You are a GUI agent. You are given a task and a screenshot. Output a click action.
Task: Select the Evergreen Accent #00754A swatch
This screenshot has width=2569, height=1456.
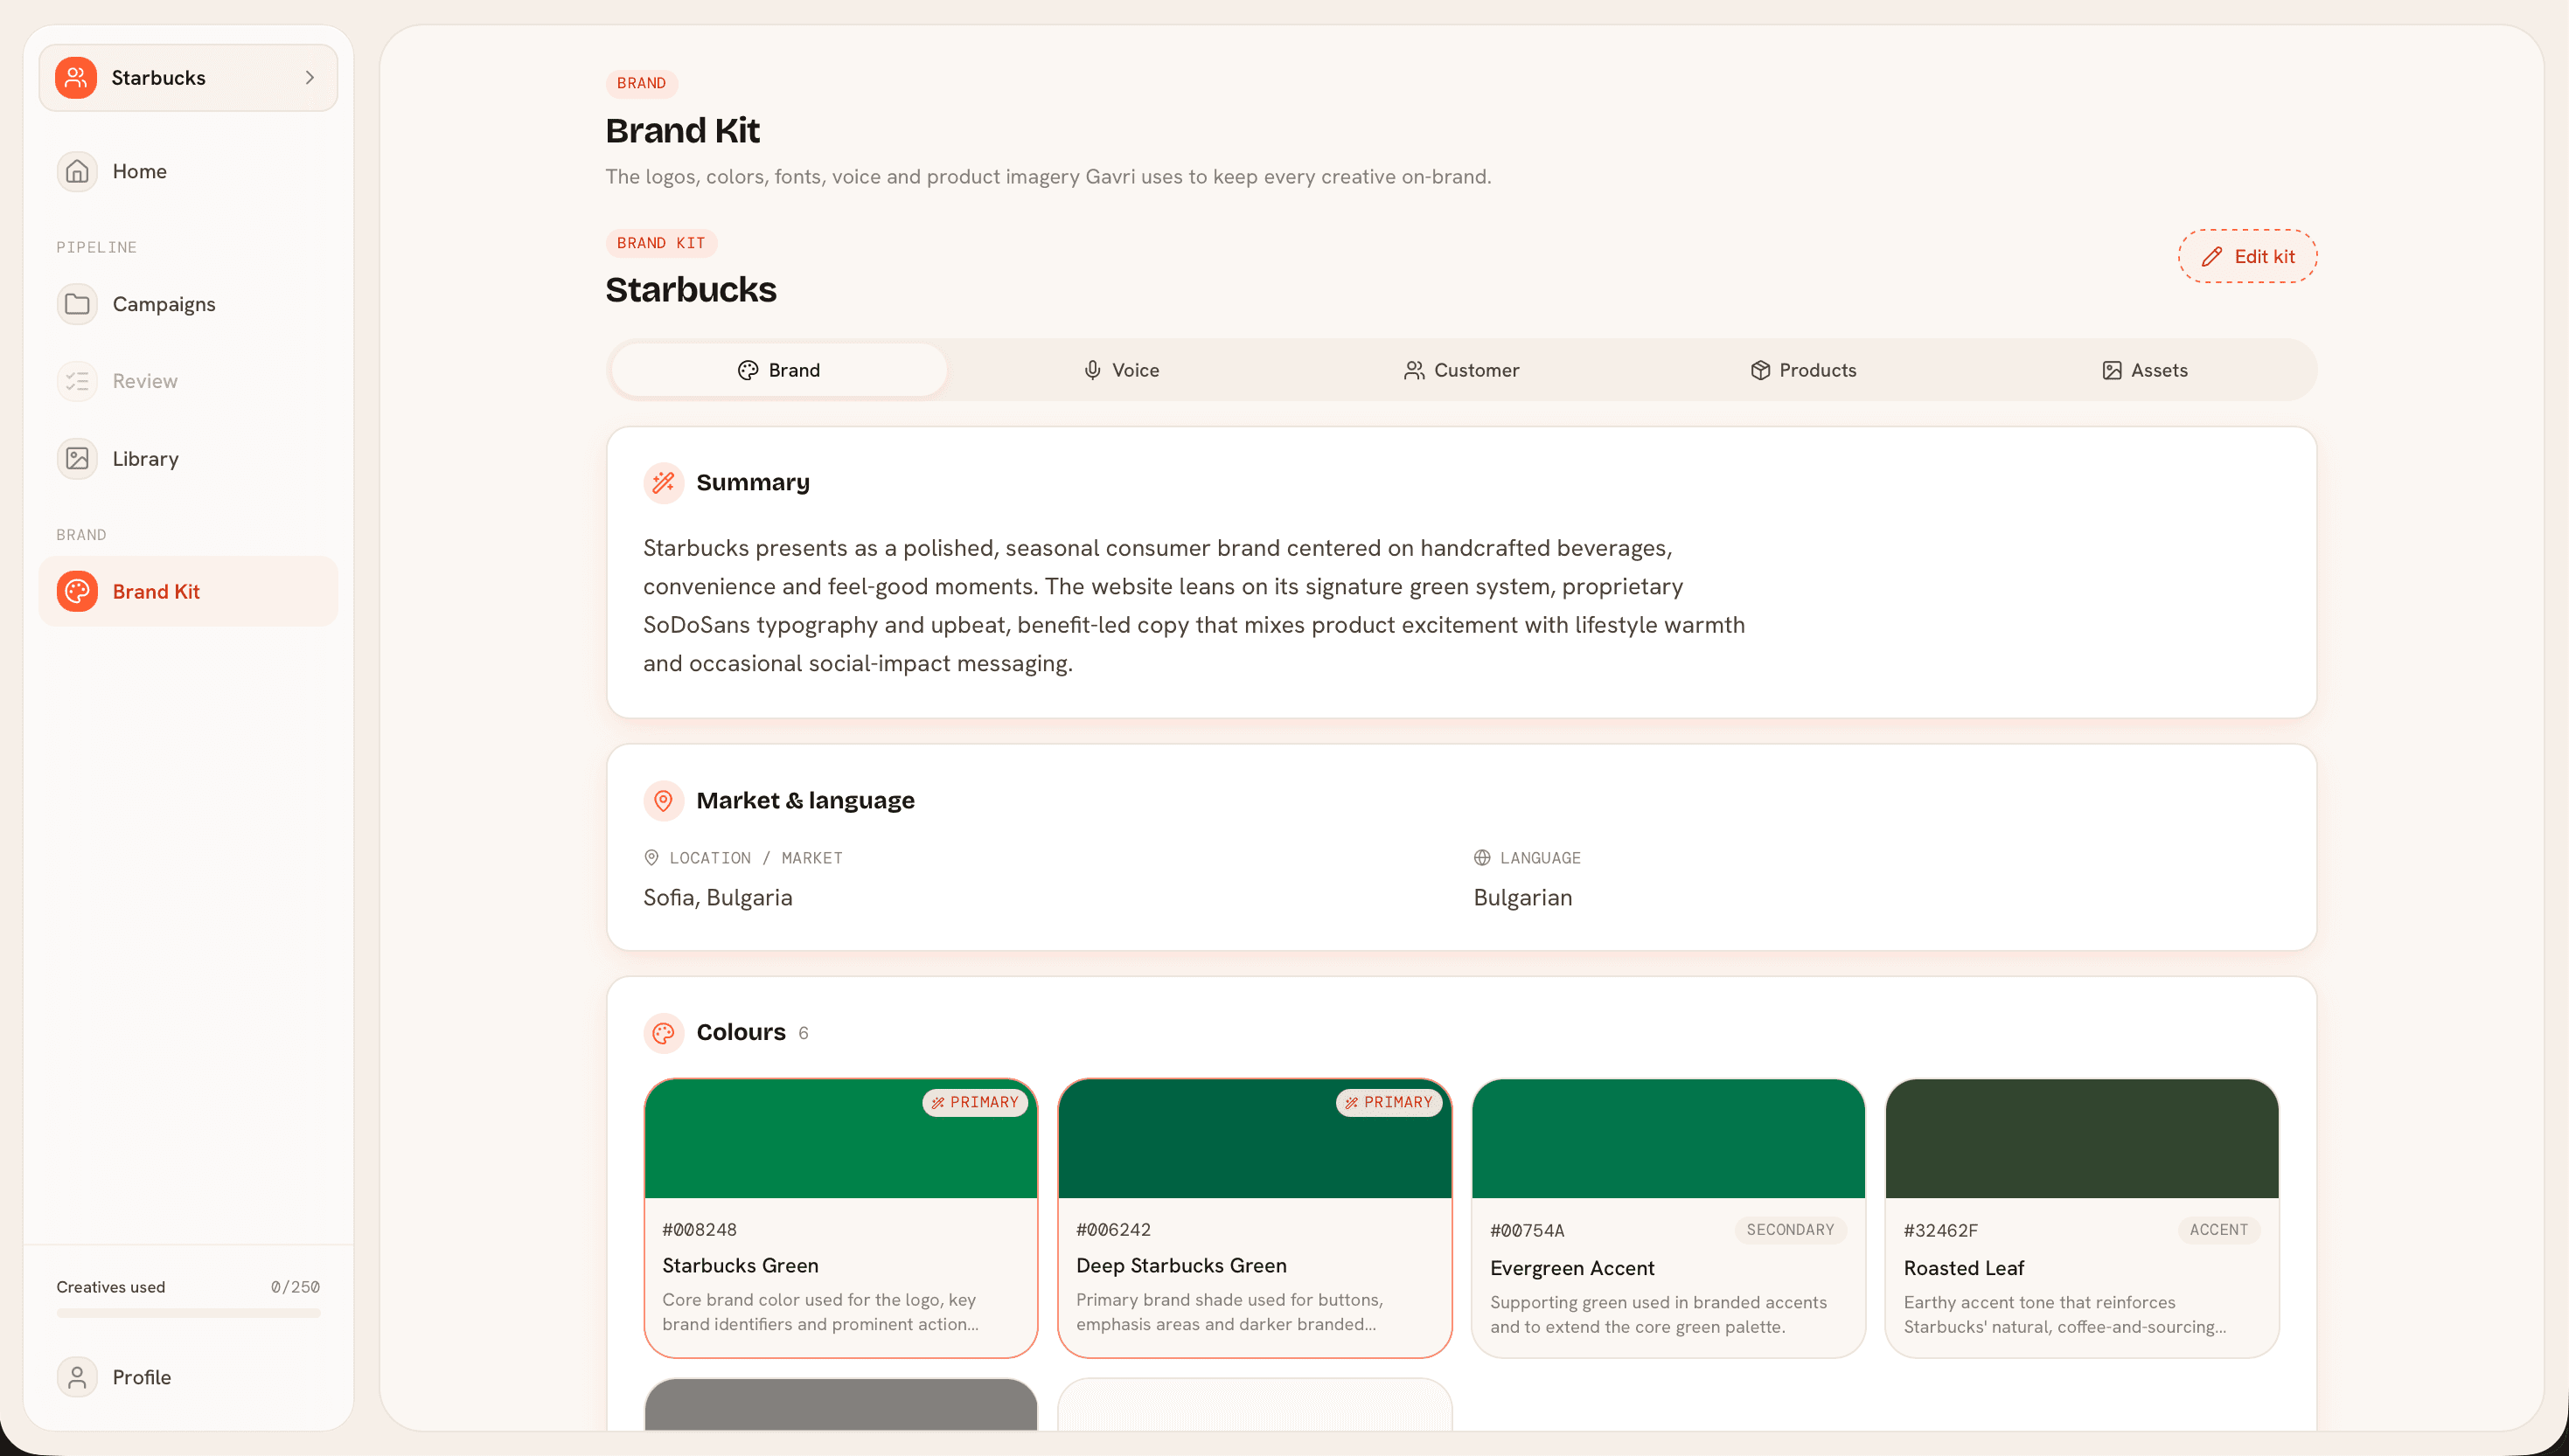click(1667, 1138)
